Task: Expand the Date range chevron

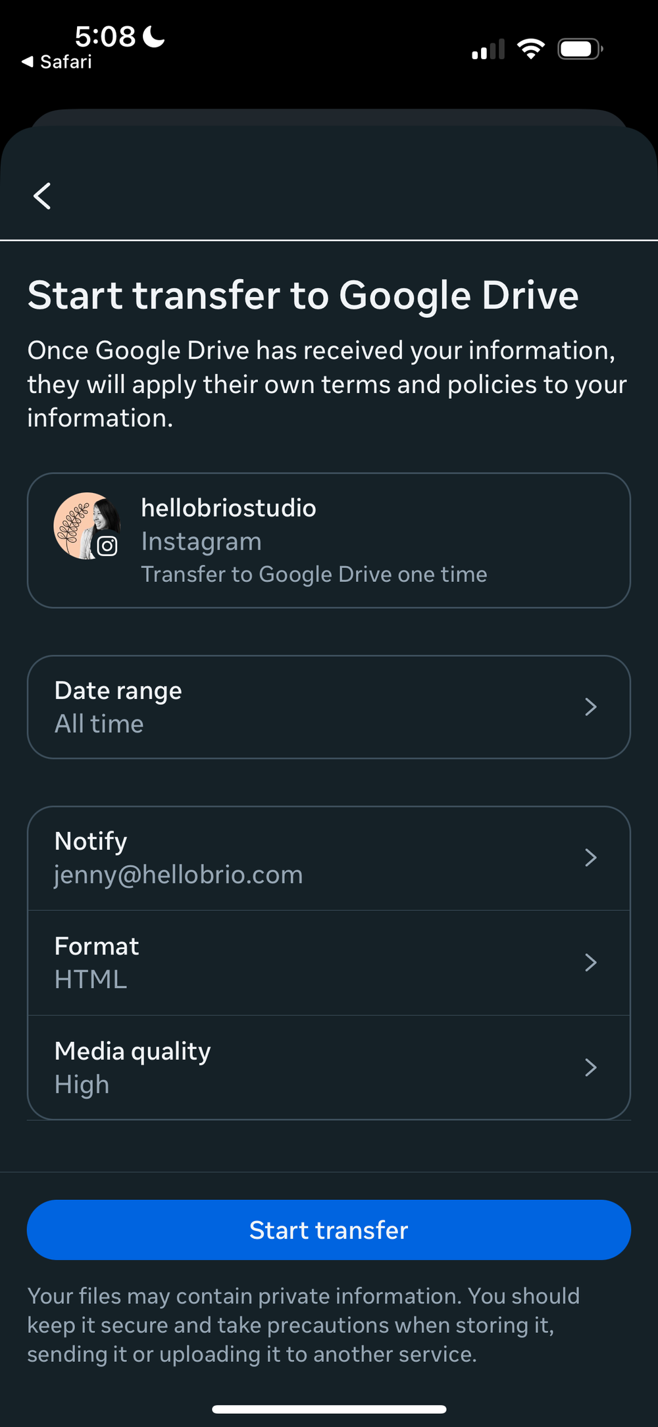Action: pos(590,707)
